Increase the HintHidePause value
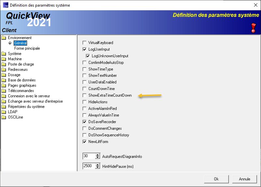Image resolution: width=261 pixels, height=187 pixels. [x=97, y=165]
